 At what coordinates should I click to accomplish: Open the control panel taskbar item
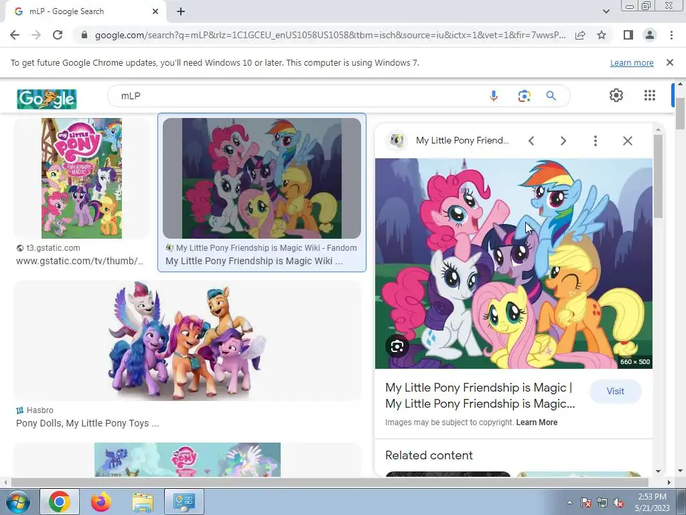point(184,502)
